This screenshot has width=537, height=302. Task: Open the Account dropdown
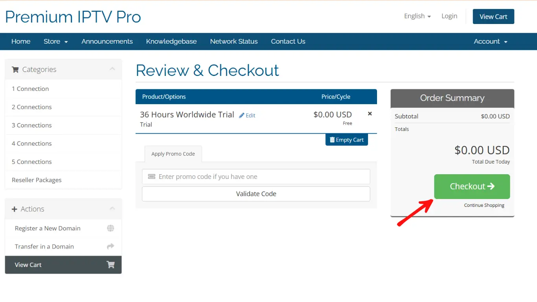tap(490, 41)
